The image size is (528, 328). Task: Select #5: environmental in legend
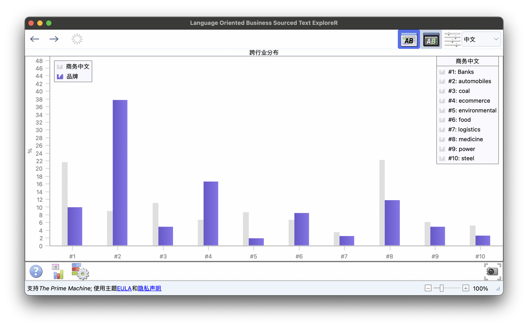coord(468,110)
